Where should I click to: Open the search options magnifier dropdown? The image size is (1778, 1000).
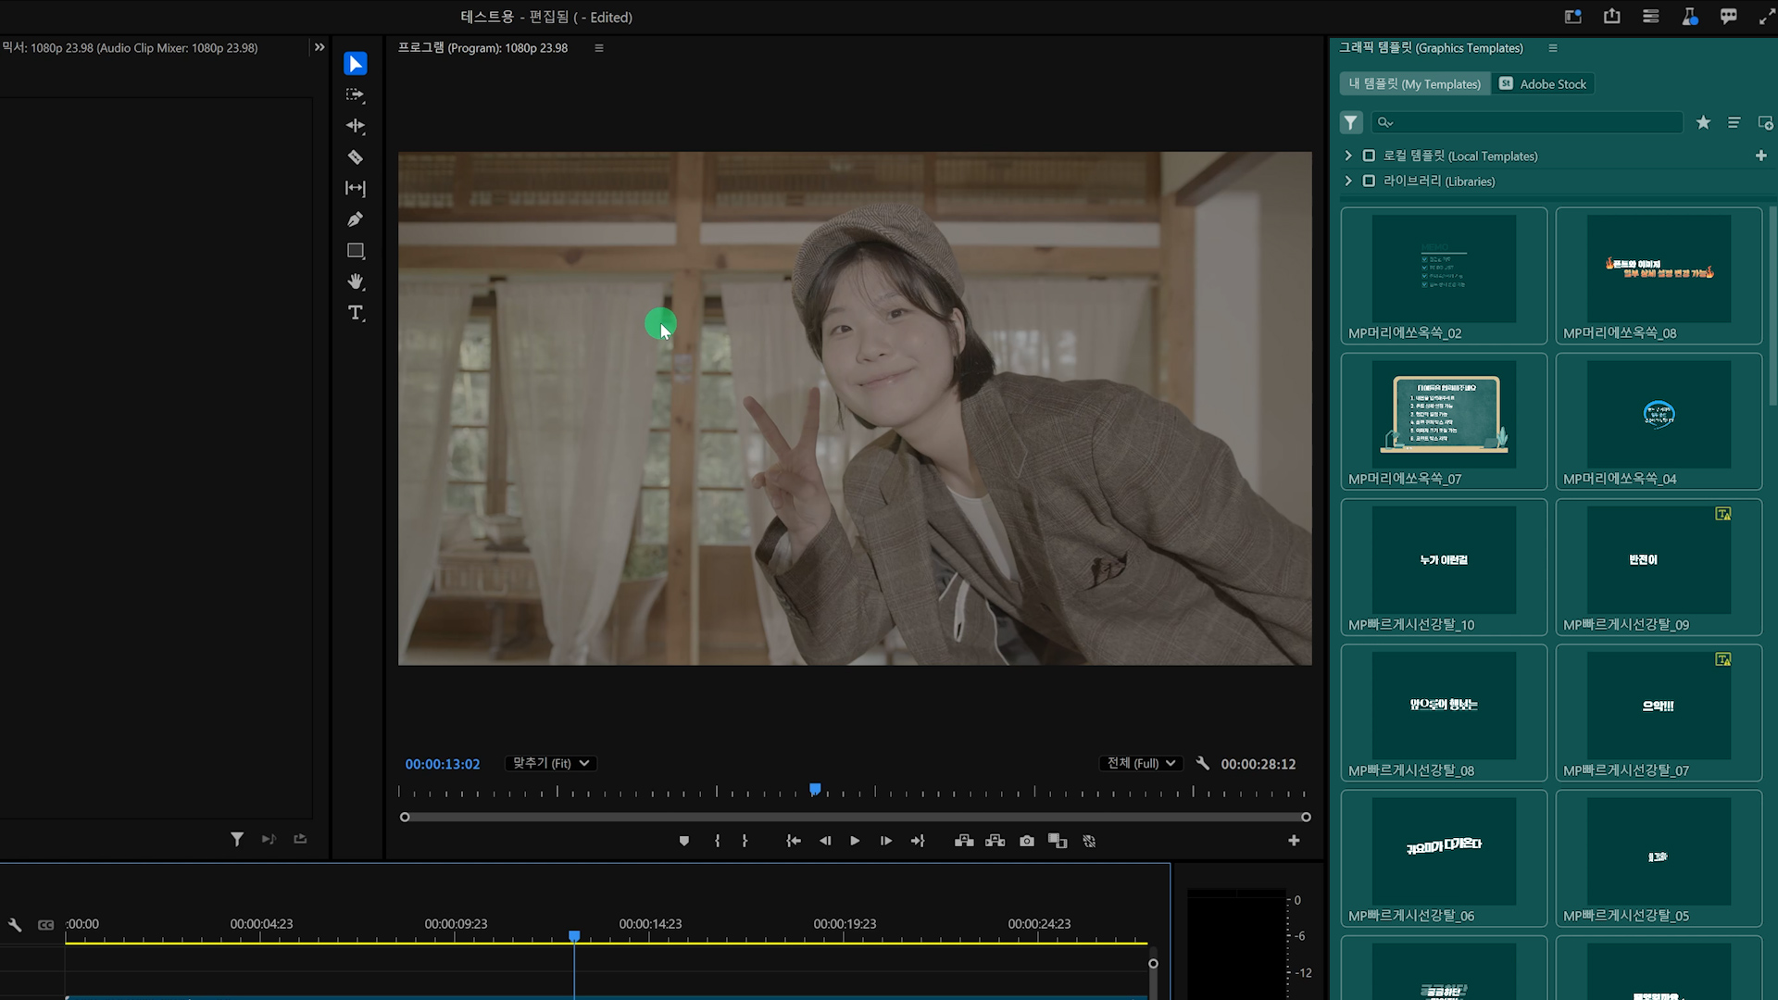pyautogui.click(x=1385, y=122)
